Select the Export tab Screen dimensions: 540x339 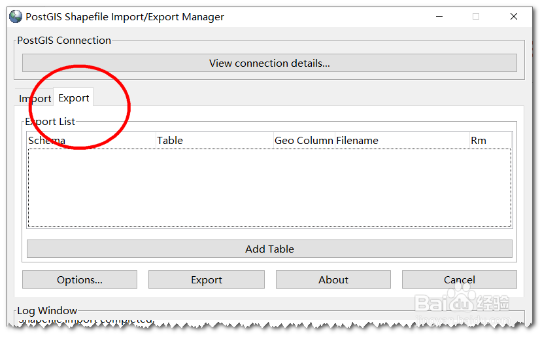click(73, 98)
